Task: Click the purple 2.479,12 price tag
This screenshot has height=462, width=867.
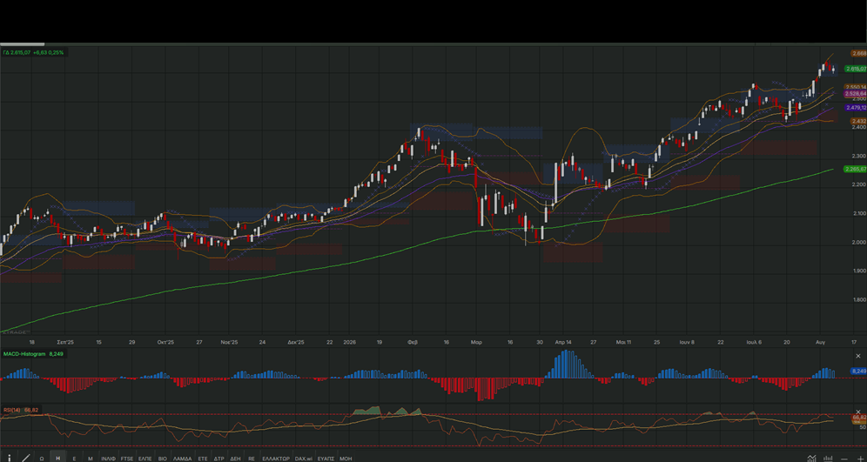Action: click(856, 108)
